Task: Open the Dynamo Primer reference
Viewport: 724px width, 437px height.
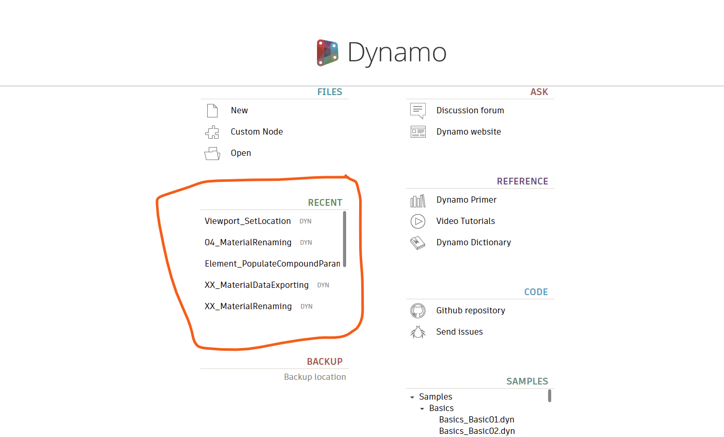Action: tap(466, 200)
